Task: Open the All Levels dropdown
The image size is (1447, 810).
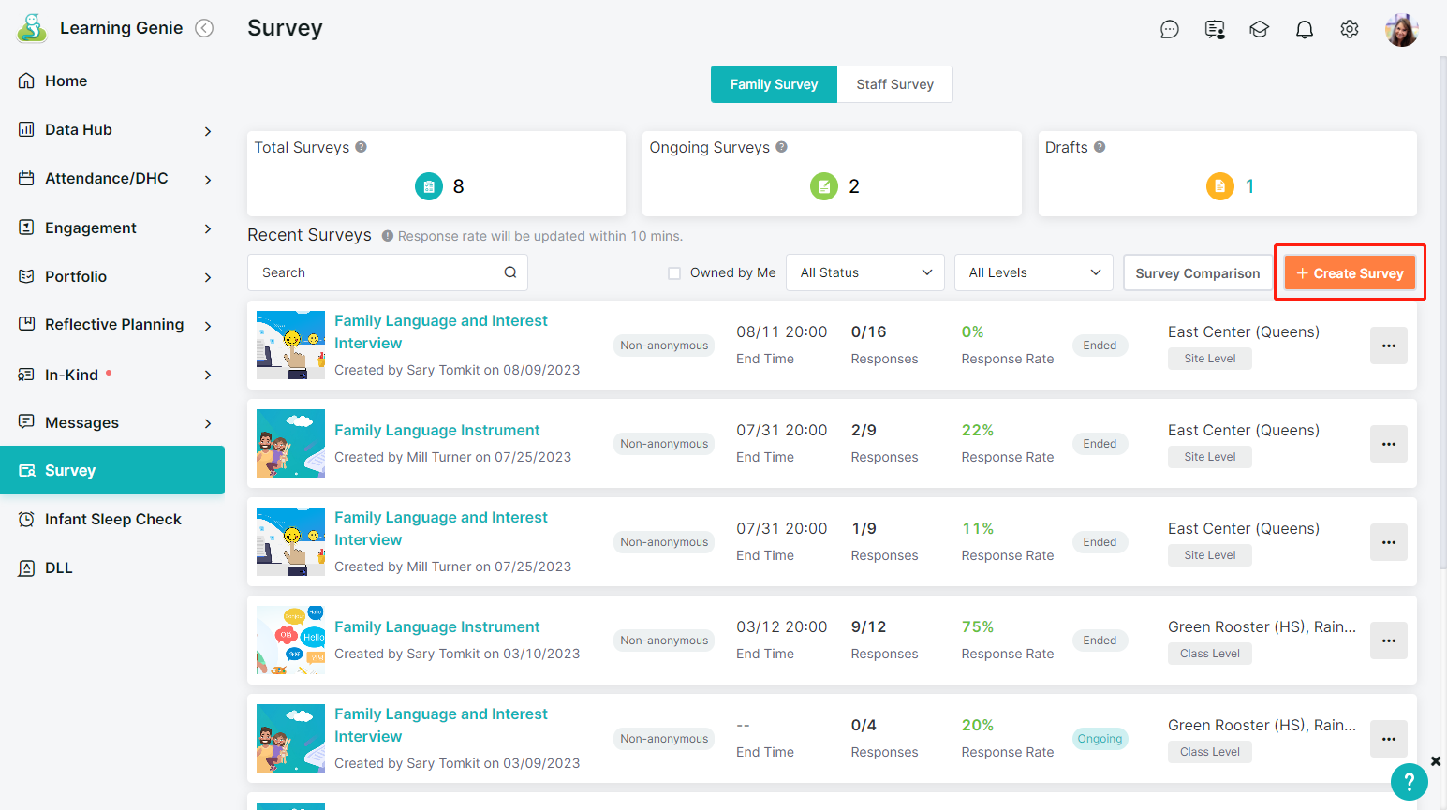Action: [x=1033, y=272]
